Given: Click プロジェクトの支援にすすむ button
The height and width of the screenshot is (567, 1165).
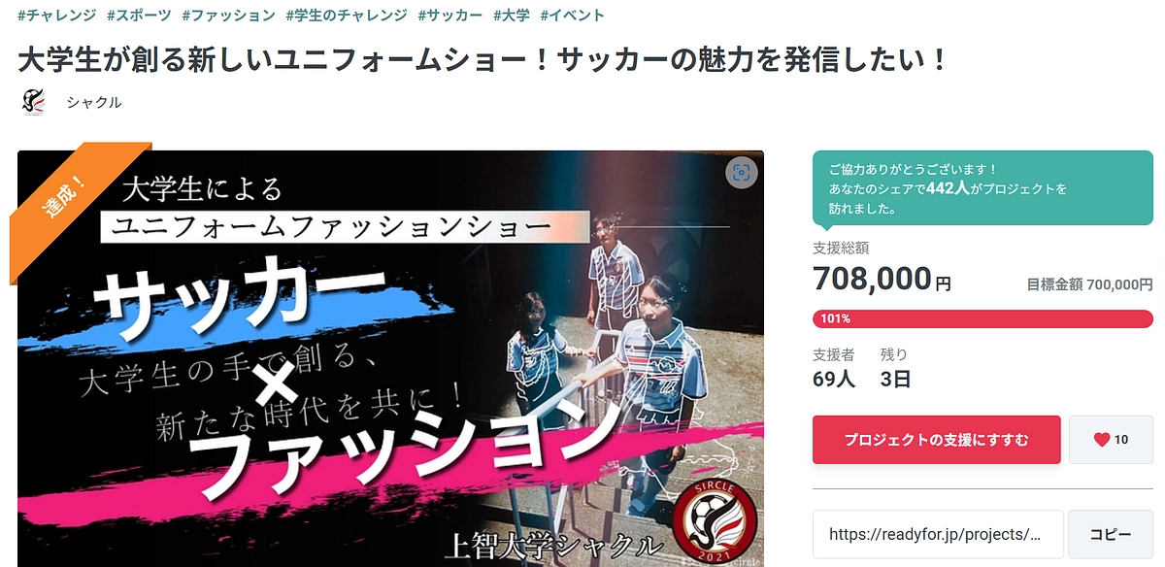Looking at the screenshot, I should click(936, 440).
